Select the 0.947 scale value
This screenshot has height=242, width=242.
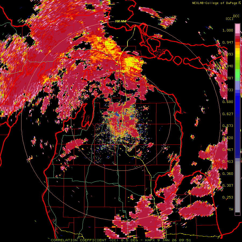click(x=228, y=42)
